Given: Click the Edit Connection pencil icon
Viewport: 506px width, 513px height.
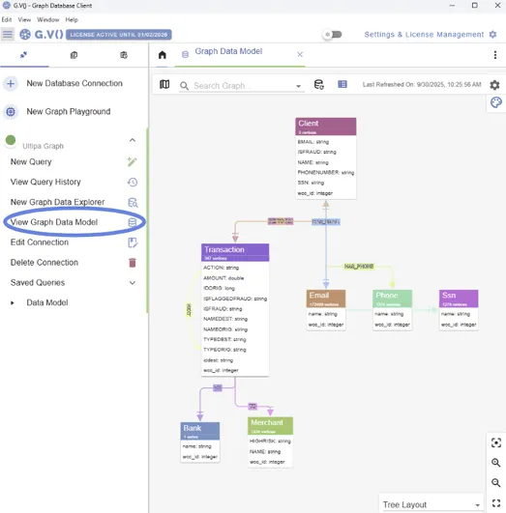Looking at the screenshot, I should (133, 242).
